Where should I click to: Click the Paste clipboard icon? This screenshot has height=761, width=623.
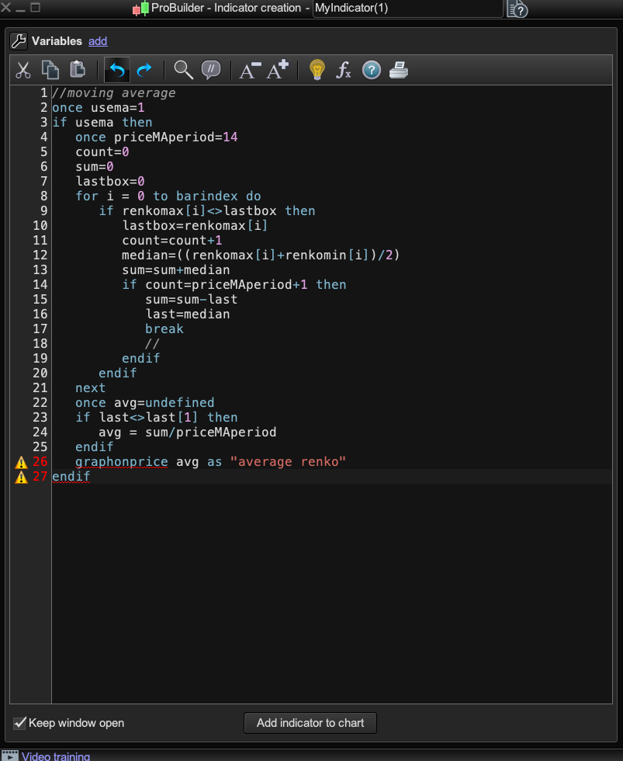coord(78,70)
